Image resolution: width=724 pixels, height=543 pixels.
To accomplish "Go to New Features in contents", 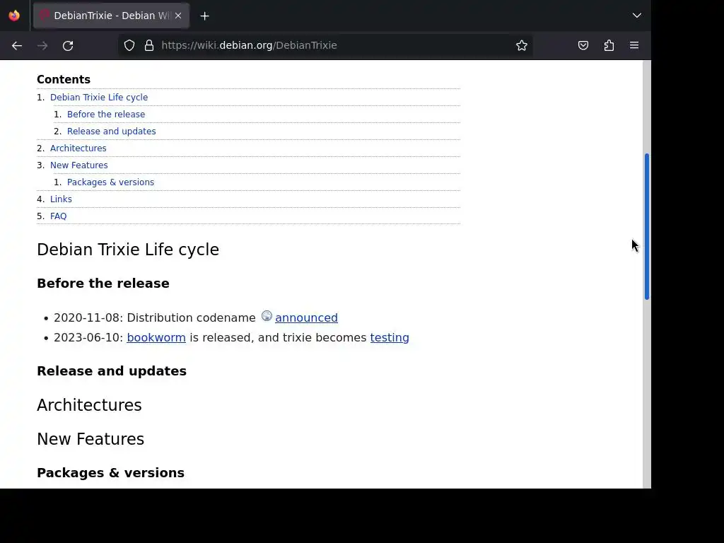I will coord(79,165).
